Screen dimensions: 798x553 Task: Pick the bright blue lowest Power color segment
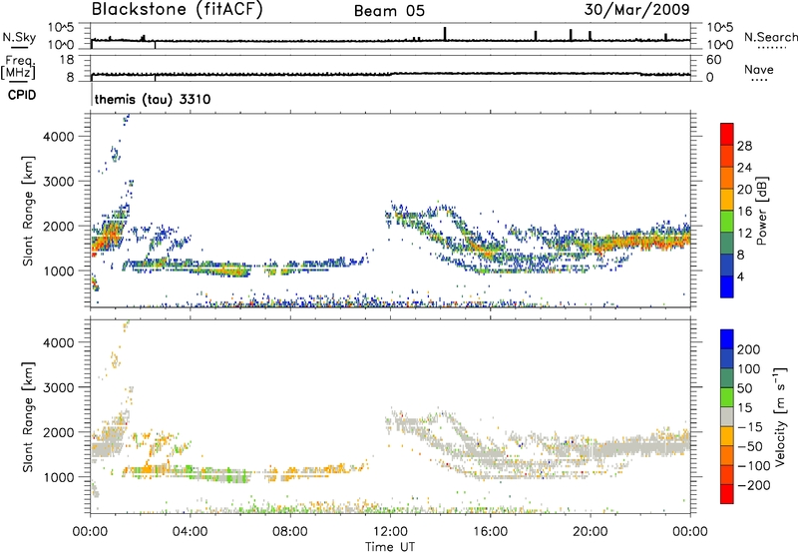tap(727, 286)
